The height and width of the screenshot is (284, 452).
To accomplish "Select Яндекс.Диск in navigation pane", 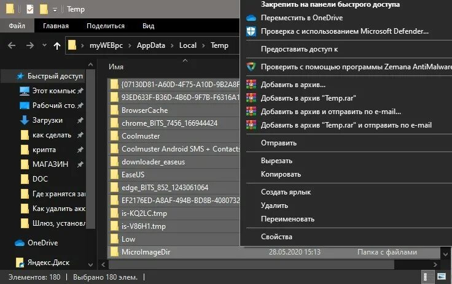I will pos(49,263).
